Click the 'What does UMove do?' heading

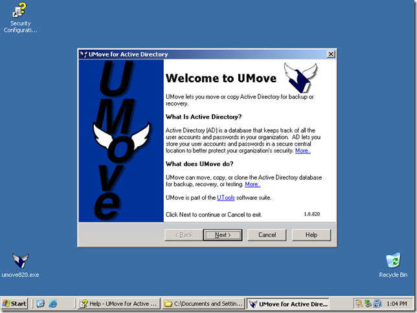tap(199, 164)
